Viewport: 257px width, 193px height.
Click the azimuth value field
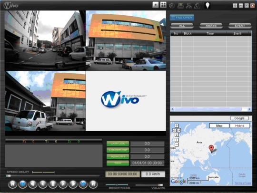point(147,157)
